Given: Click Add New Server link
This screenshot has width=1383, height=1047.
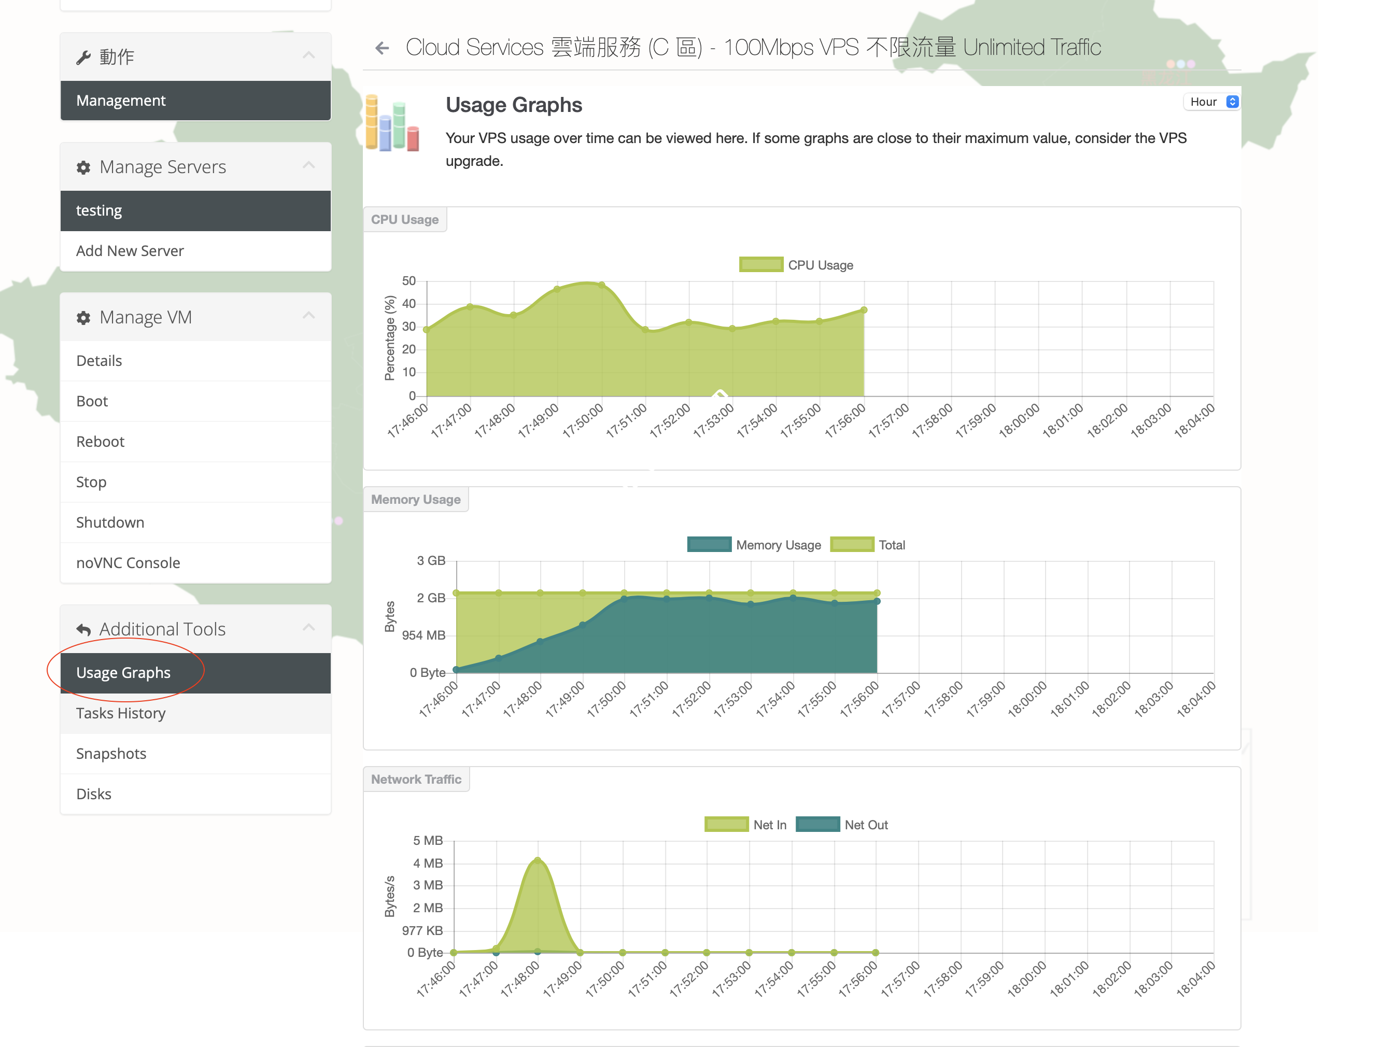Looking at the screenshot, I should coord(130,251).
